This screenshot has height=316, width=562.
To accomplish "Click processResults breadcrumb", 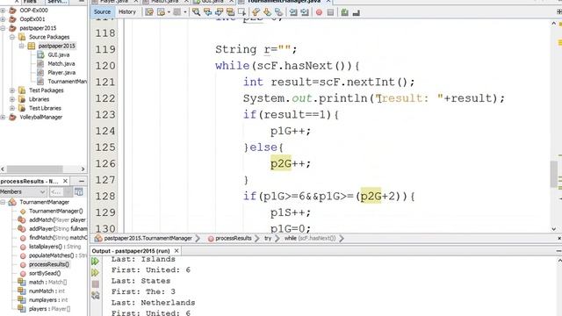I will [234, 238].
